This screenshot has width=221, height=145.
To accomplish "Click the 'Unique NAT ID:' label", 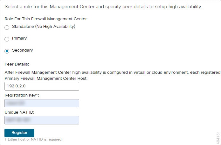I will click(19, 112).
